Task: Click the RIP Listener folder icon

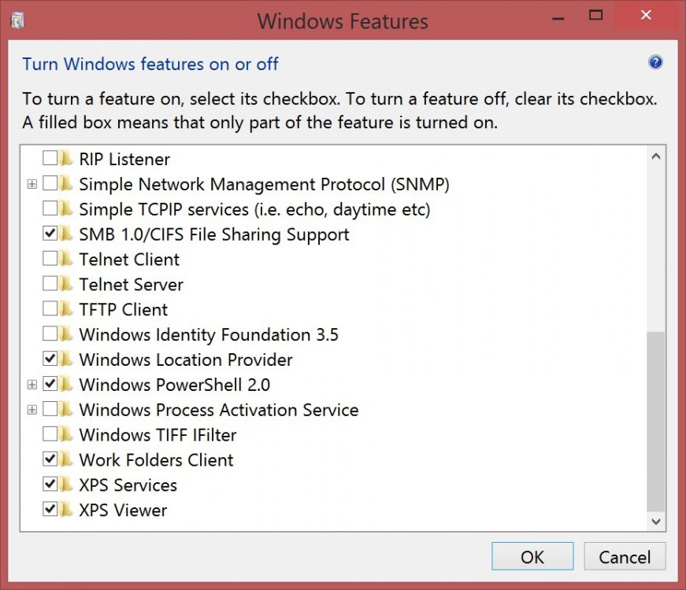Action: (x=65, y=158)
